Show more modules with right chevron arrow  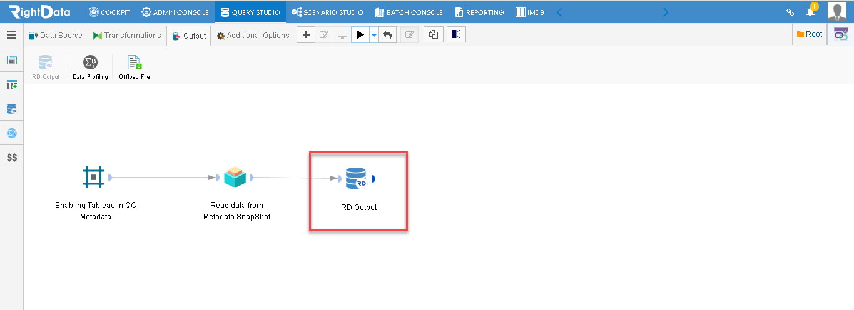coord(665,12)
